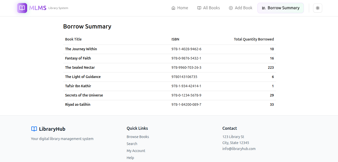
Task: Click ISBN 978-0-9876-5432-1
Action: tap(186, 58)
